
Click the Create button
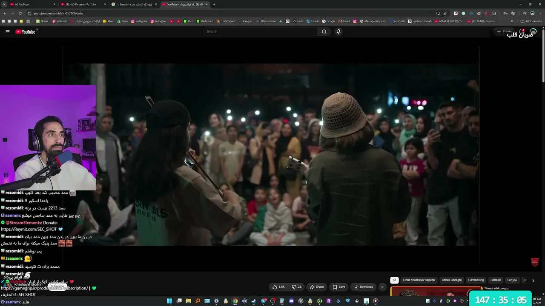point(504,31)
